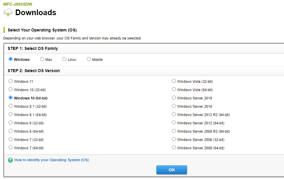Pick Windows 8.1 (64-bit)

[10, 114]
